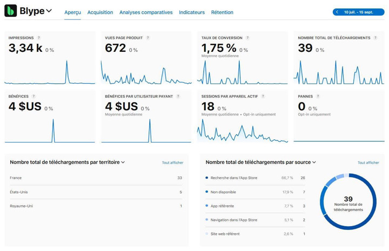Go to the Rétention tab
This screenshot has height=251, width=389.
[x=222, y=12]
